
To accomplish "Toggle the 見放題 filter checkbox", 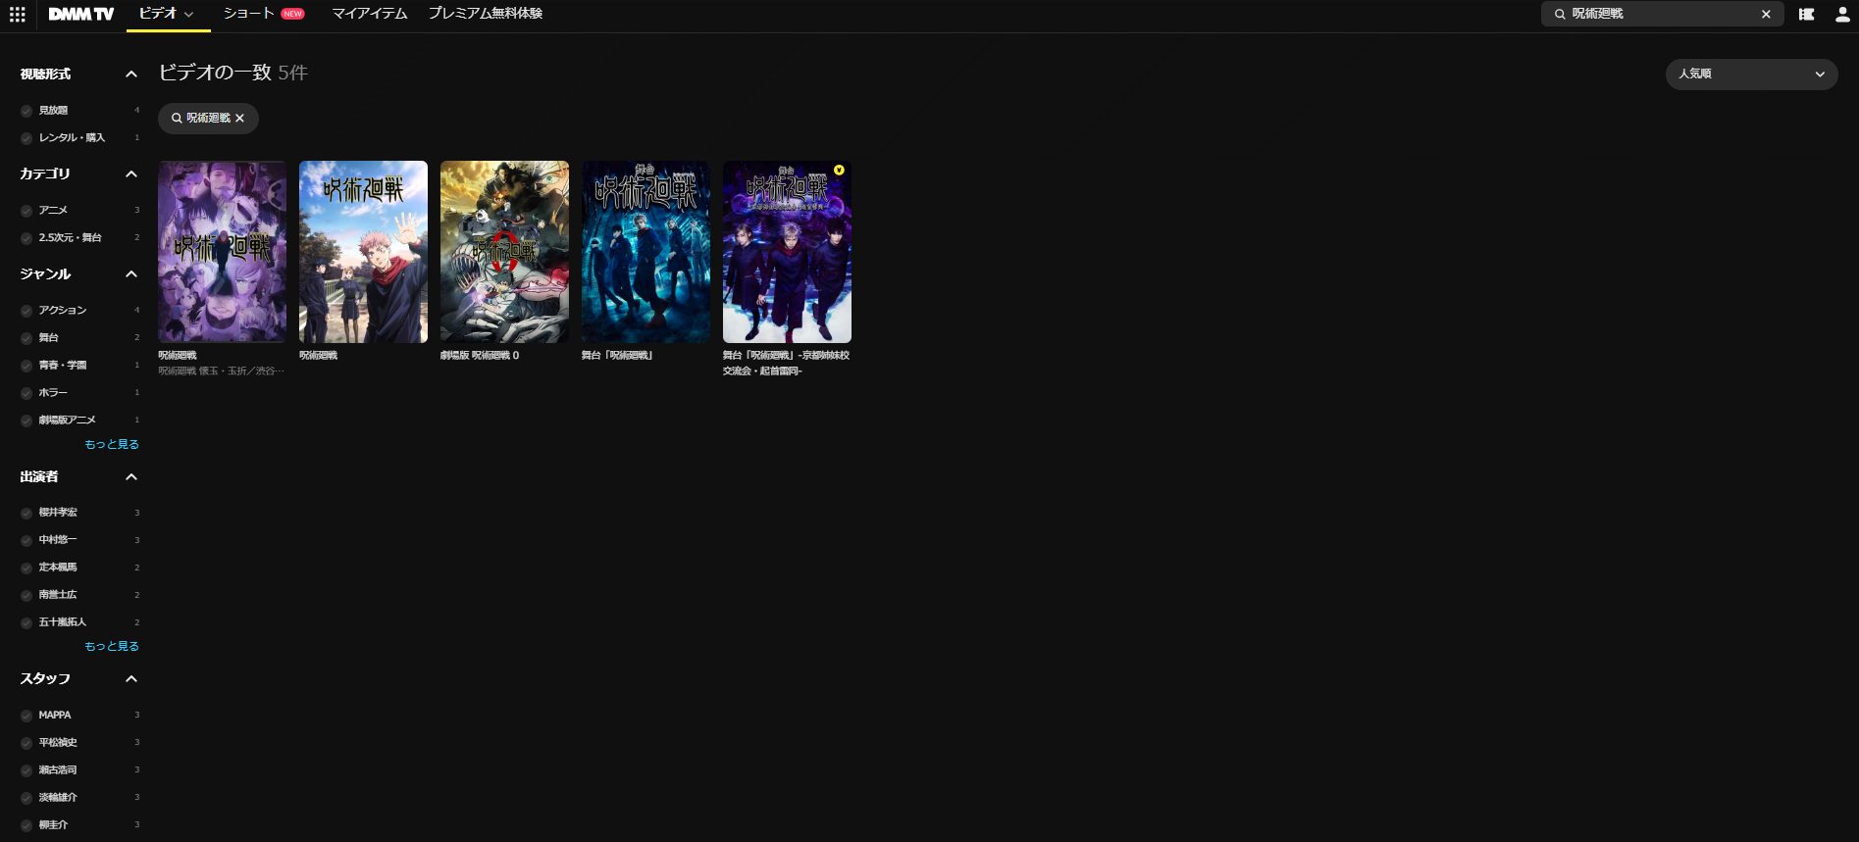I will (26, 111).
